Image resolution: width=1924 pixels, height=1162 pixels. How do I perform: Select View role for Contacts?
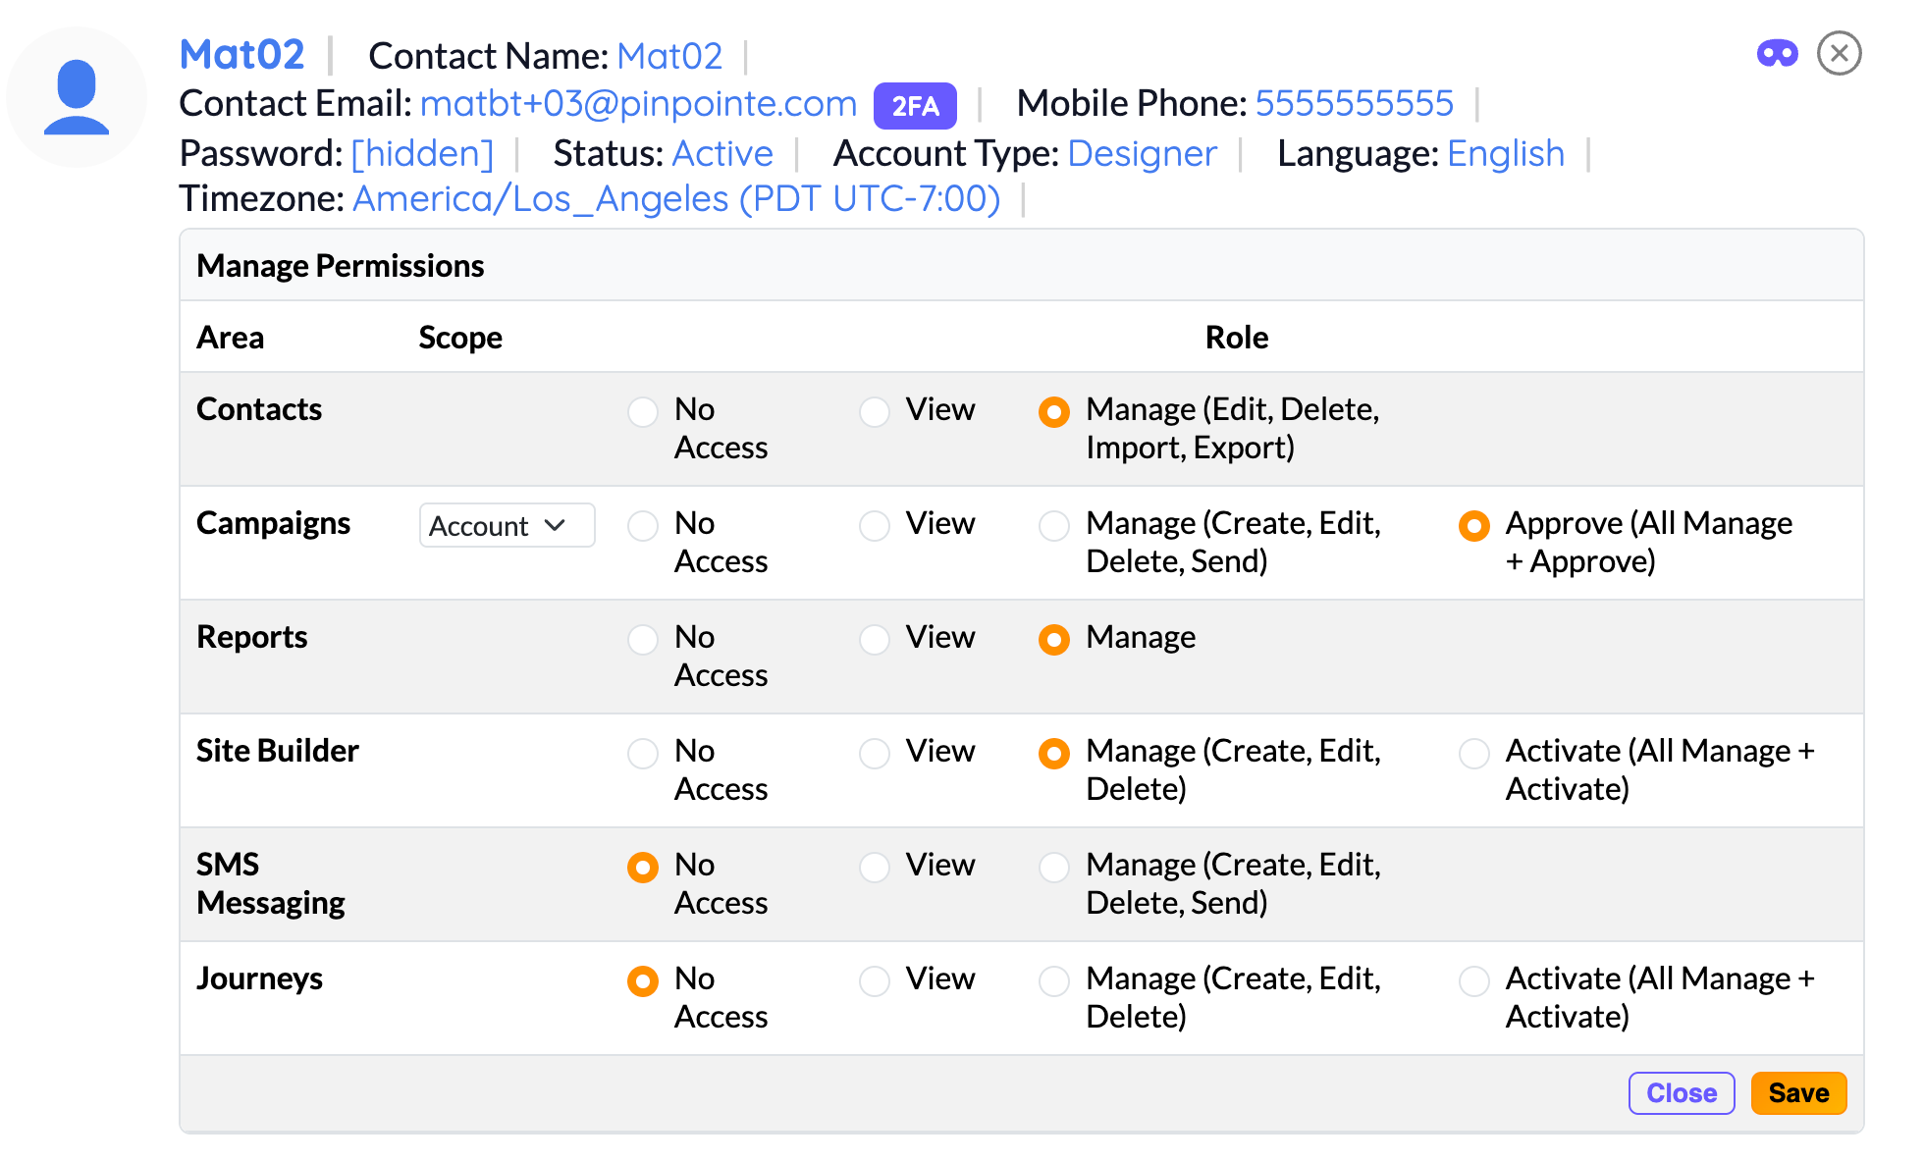(875, 411)
